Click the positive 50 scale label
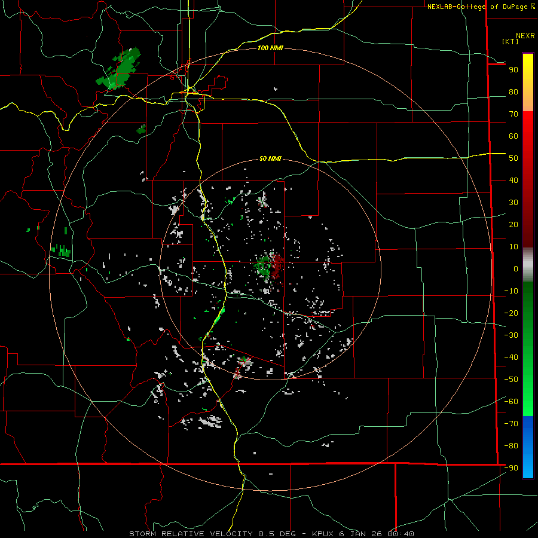 pyautogui.click(x=513, y=158)
